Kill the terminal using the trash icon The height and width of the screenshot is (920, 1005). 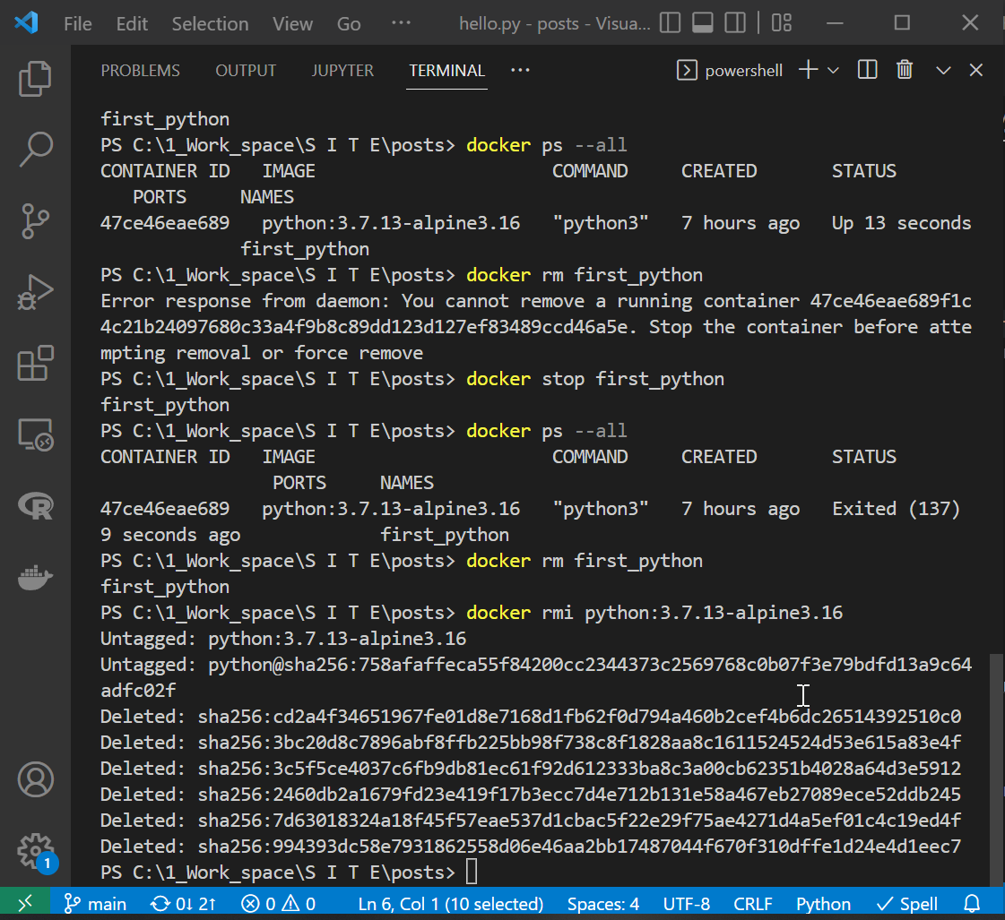(x=905, y=70)
